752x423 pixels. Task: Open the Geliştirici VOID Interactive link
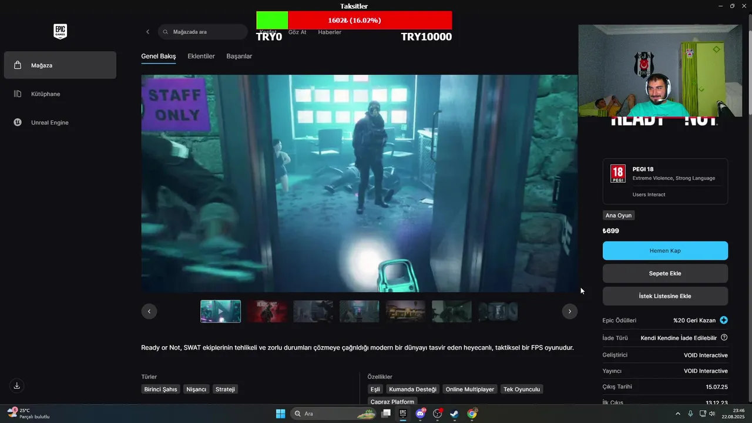pos(706,355)
